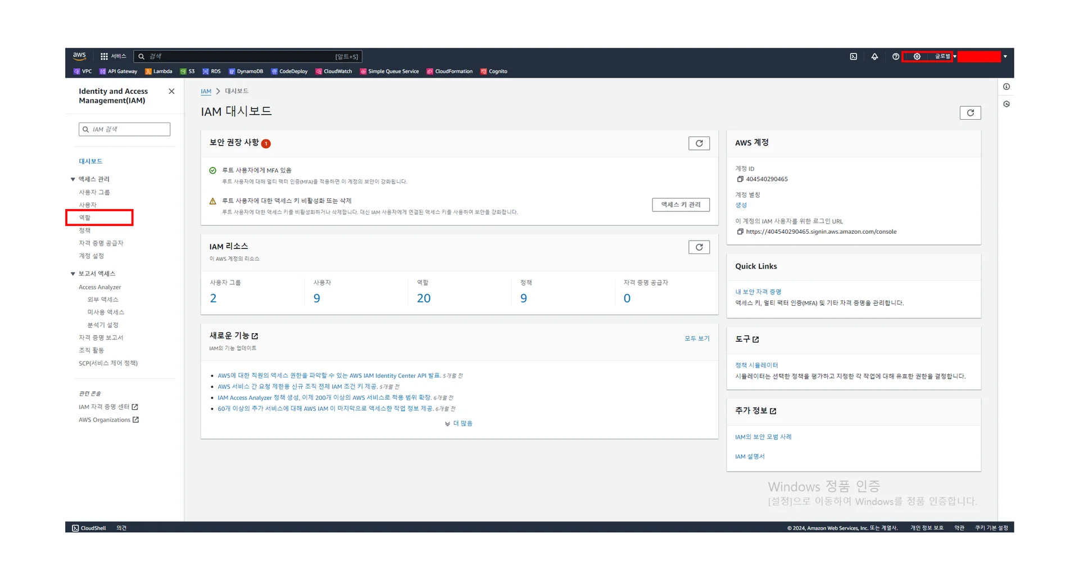The height and width of the screenshot is (580, 1079).
Task: Select 정책 in the sidebar
Action: click(x=85, y=230)
